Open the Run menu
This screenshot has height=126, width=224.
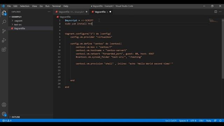point(47,6)
